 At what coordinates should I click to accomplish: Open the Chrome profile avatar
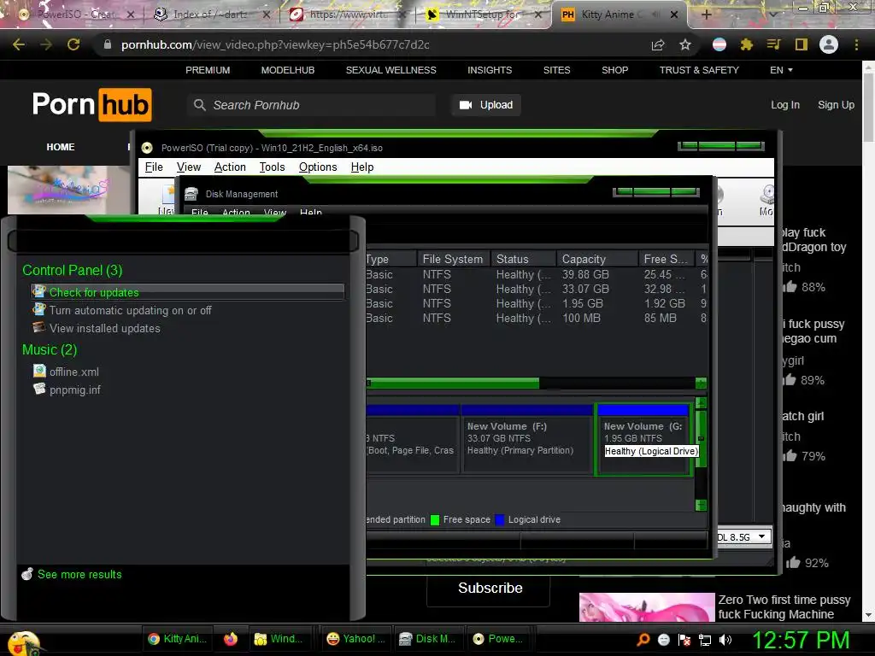pyautogui.click(x=829, y=44)
